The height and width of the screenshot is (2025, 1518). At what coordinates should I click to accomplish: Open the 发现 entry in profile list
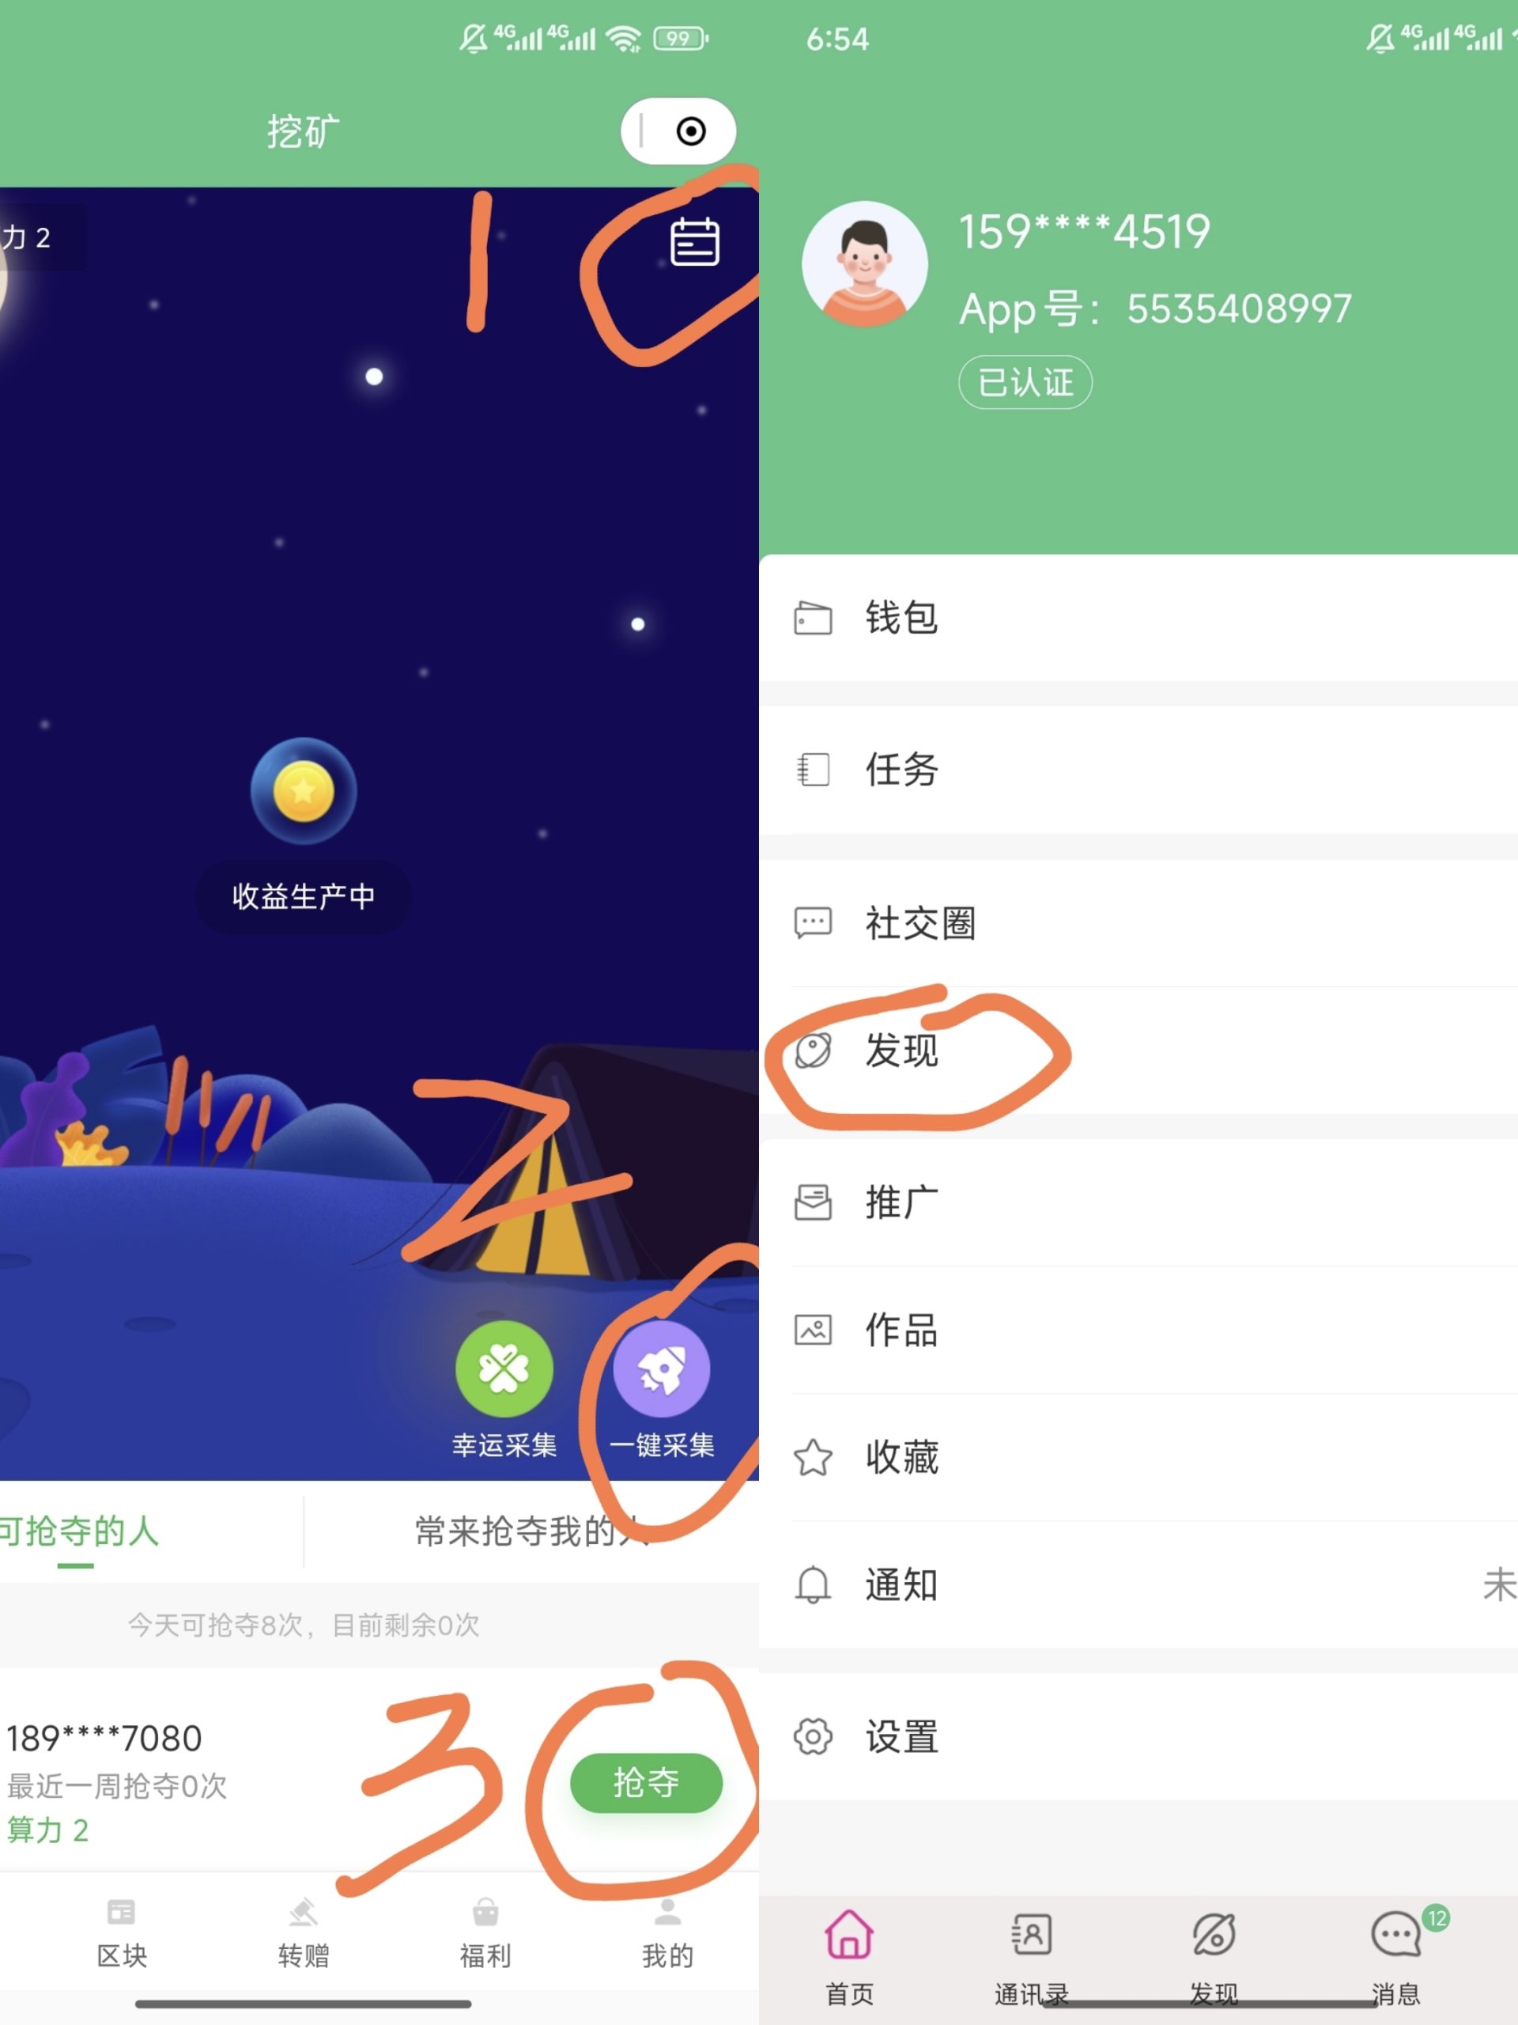pos(1138,1050)
